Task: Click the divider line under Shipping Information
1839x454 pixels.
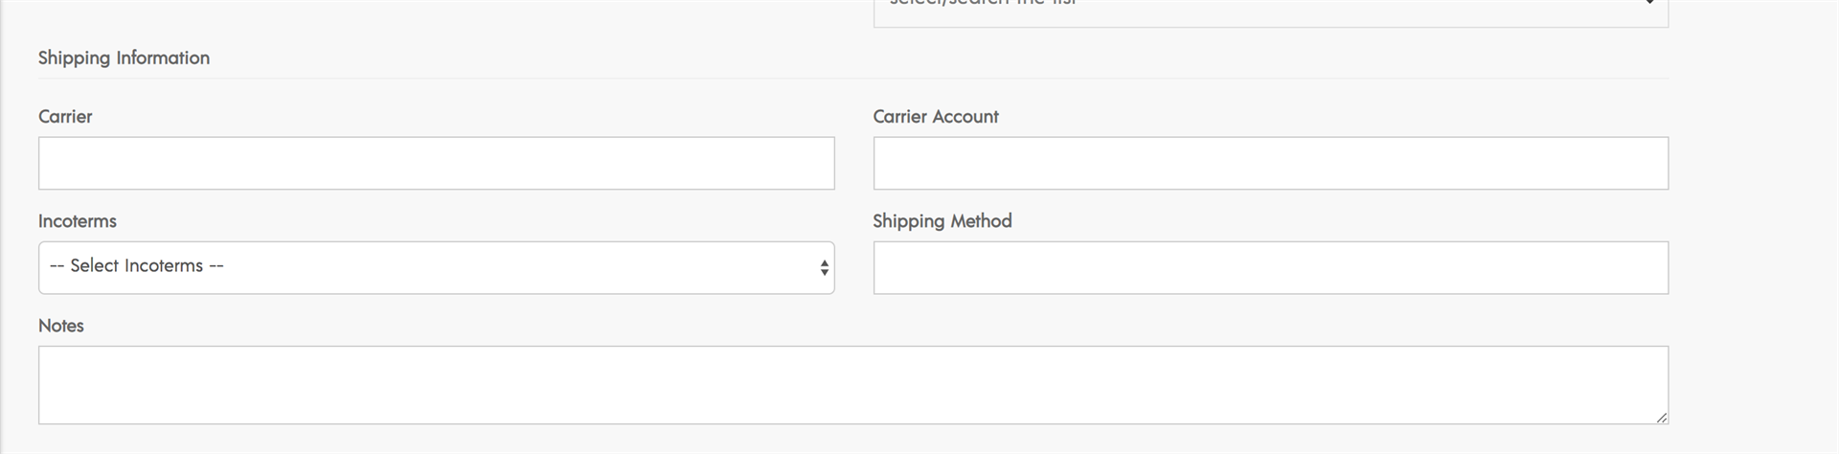Action: coord(852,79)
